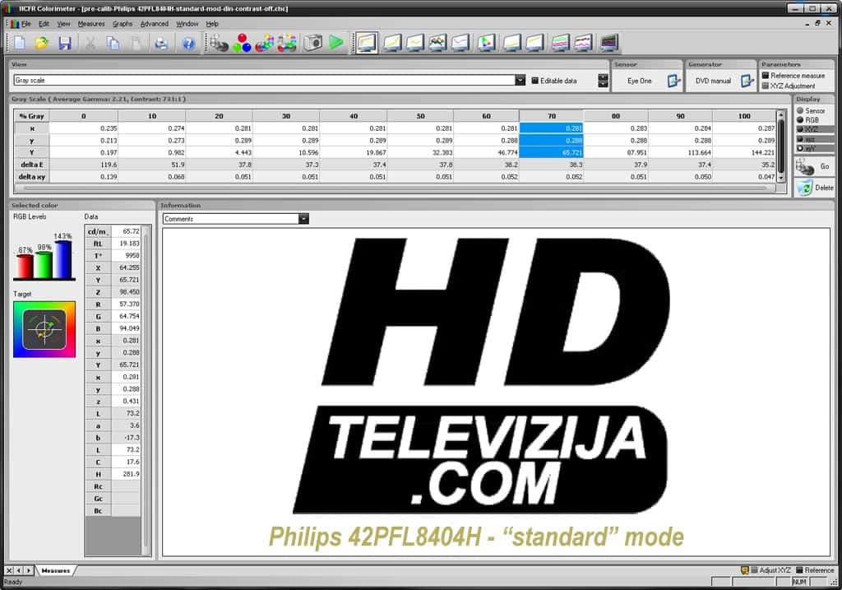This screenshot has width=842, height=590.
Task: Select the 100 % Gray column header
Action: coord(744,116)
